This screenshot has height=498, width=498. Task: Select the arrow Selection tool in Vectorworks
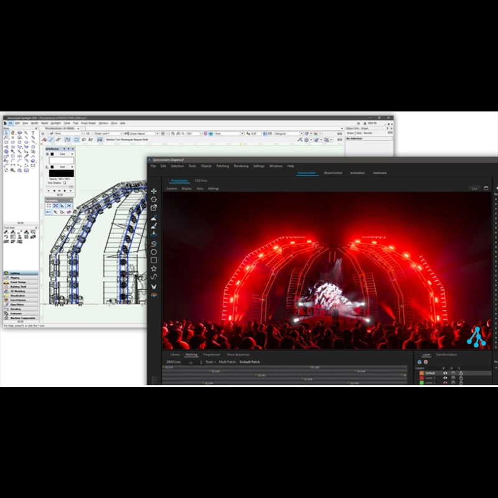tap(6, 133)
